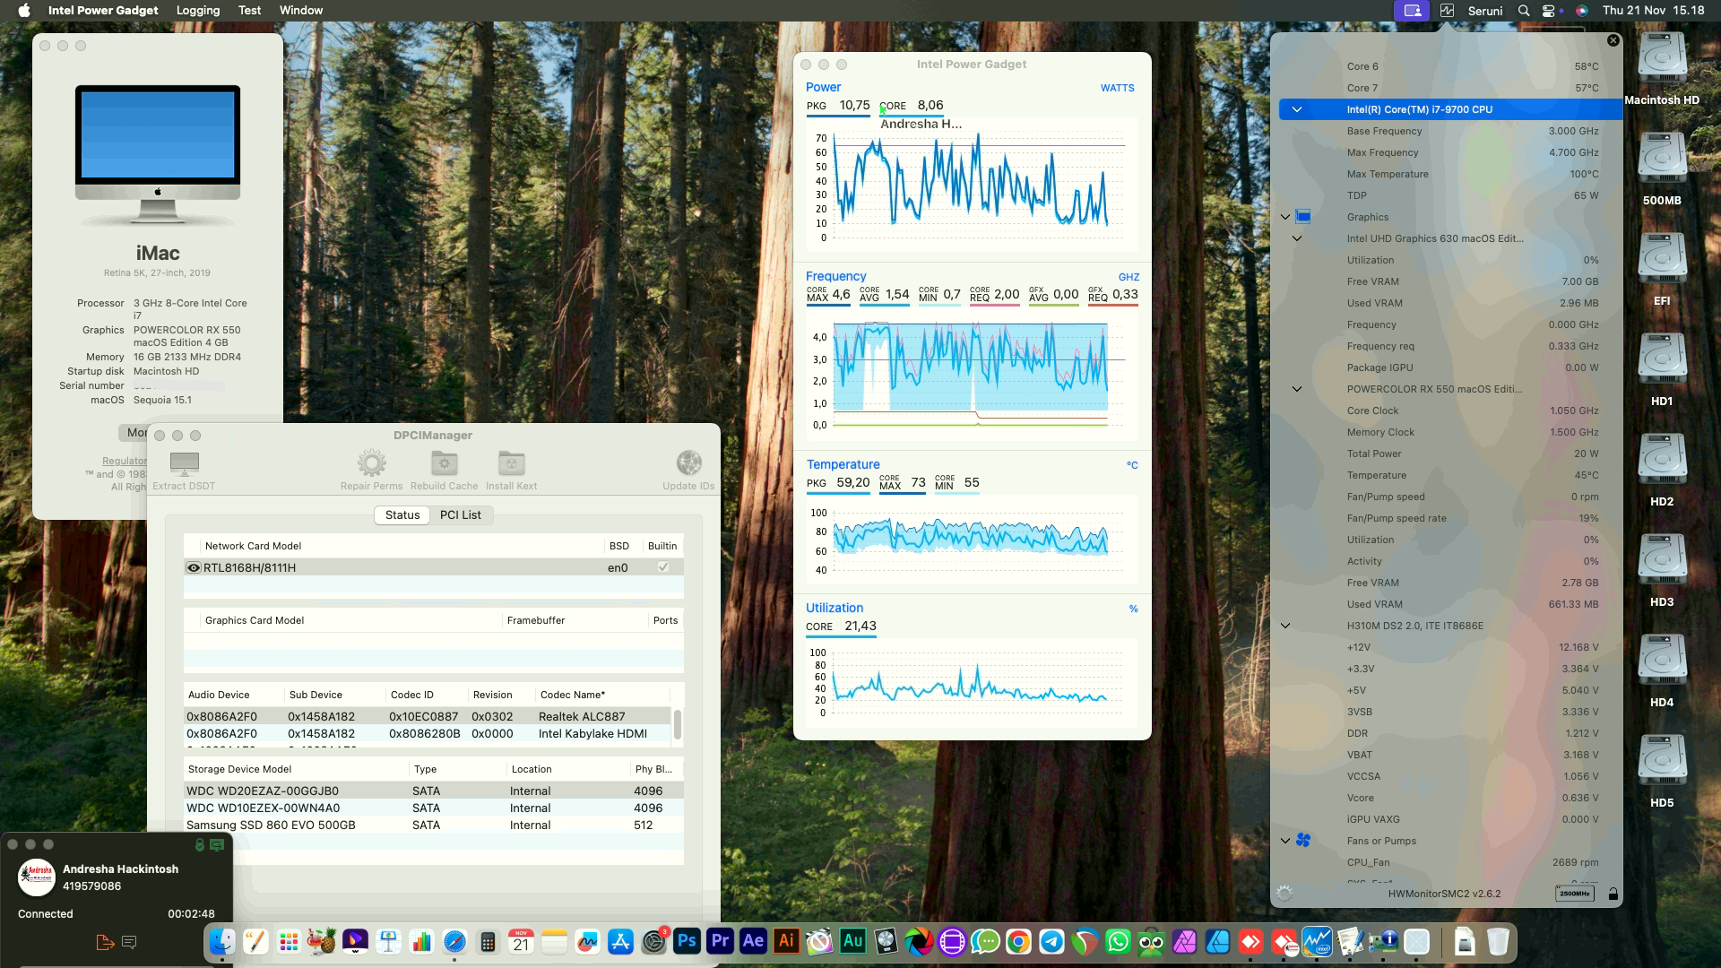The width and height of the screenshot is (1721, 968).
Task: Click the Temperature graph in Power Gadget
Action: tap(973, 540)
